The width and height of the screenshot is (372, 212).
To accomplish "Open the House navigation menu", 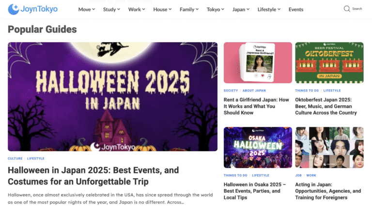I will (163, 9).
